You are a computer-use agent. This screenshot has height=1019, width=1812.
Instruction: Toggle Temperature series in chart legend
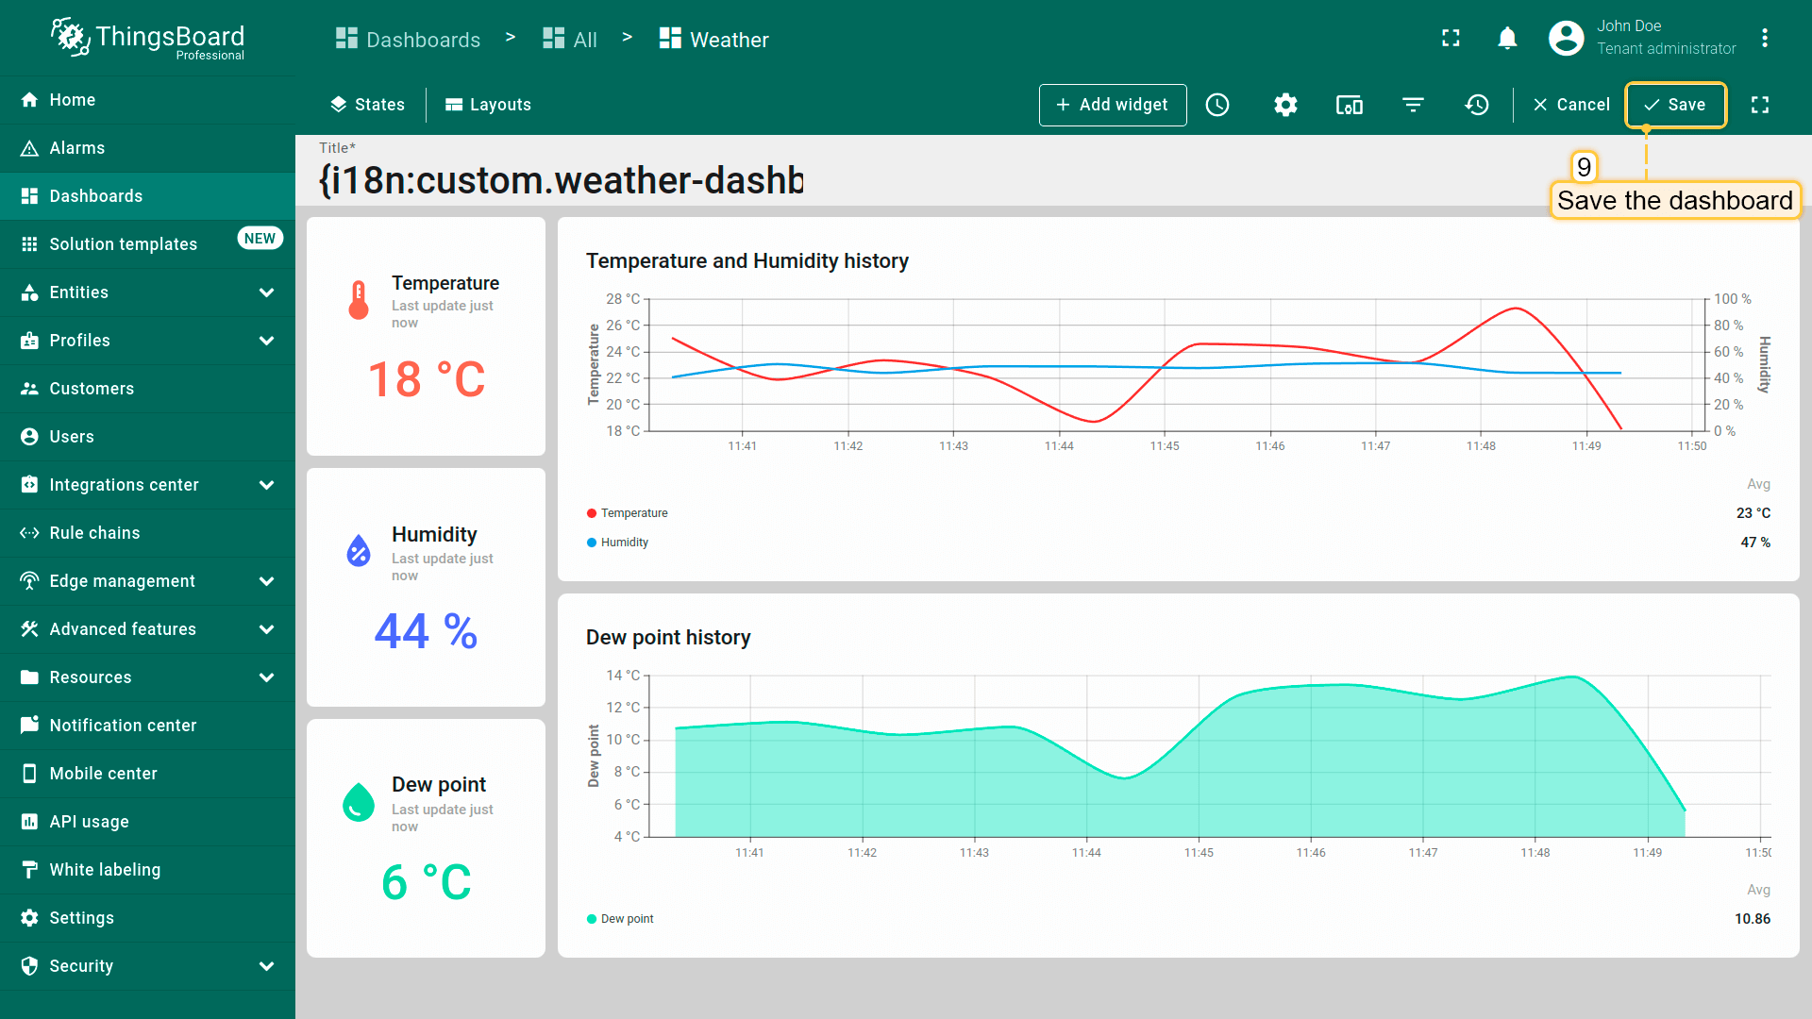pos(633,513)
